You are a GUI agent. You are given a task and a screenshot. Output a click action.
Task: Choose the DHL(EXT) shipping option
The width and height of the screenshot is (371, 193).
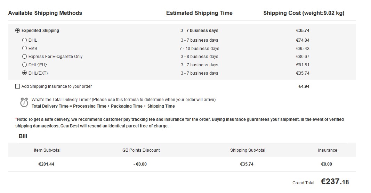pyautogui.click(x=24, y=73)
